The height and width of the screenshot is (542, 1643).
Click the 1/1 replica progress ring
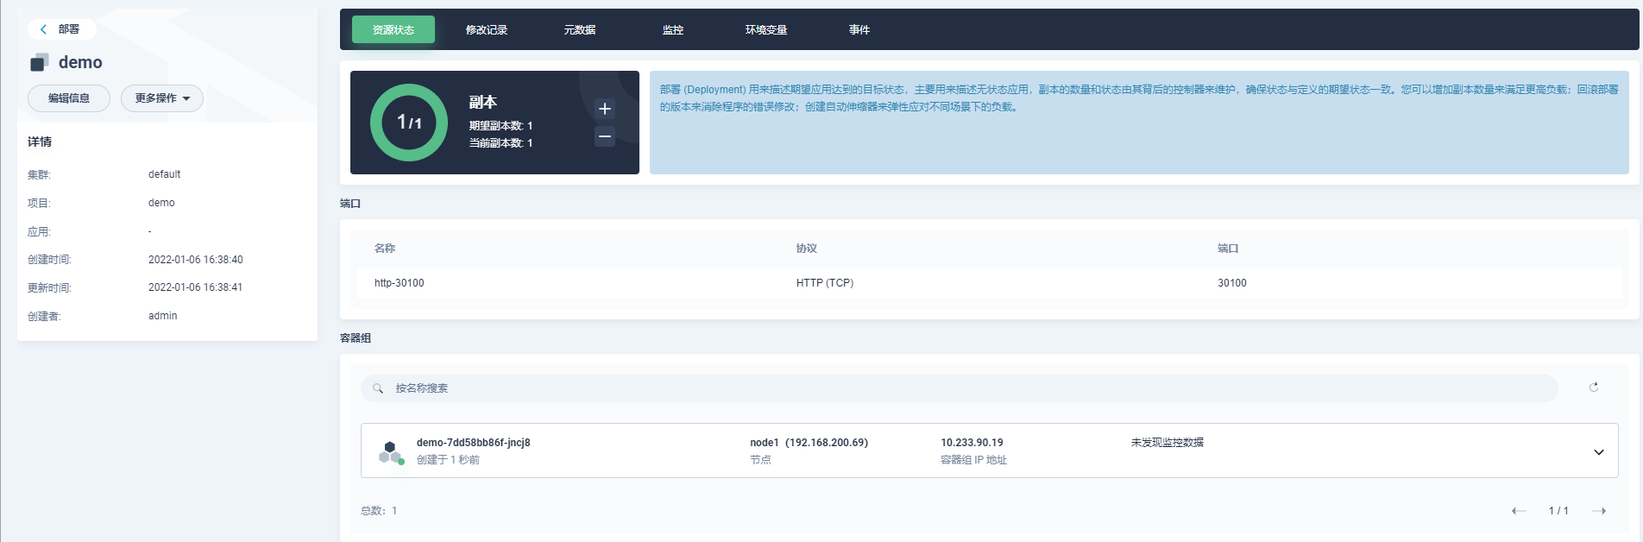coord(409,123)
